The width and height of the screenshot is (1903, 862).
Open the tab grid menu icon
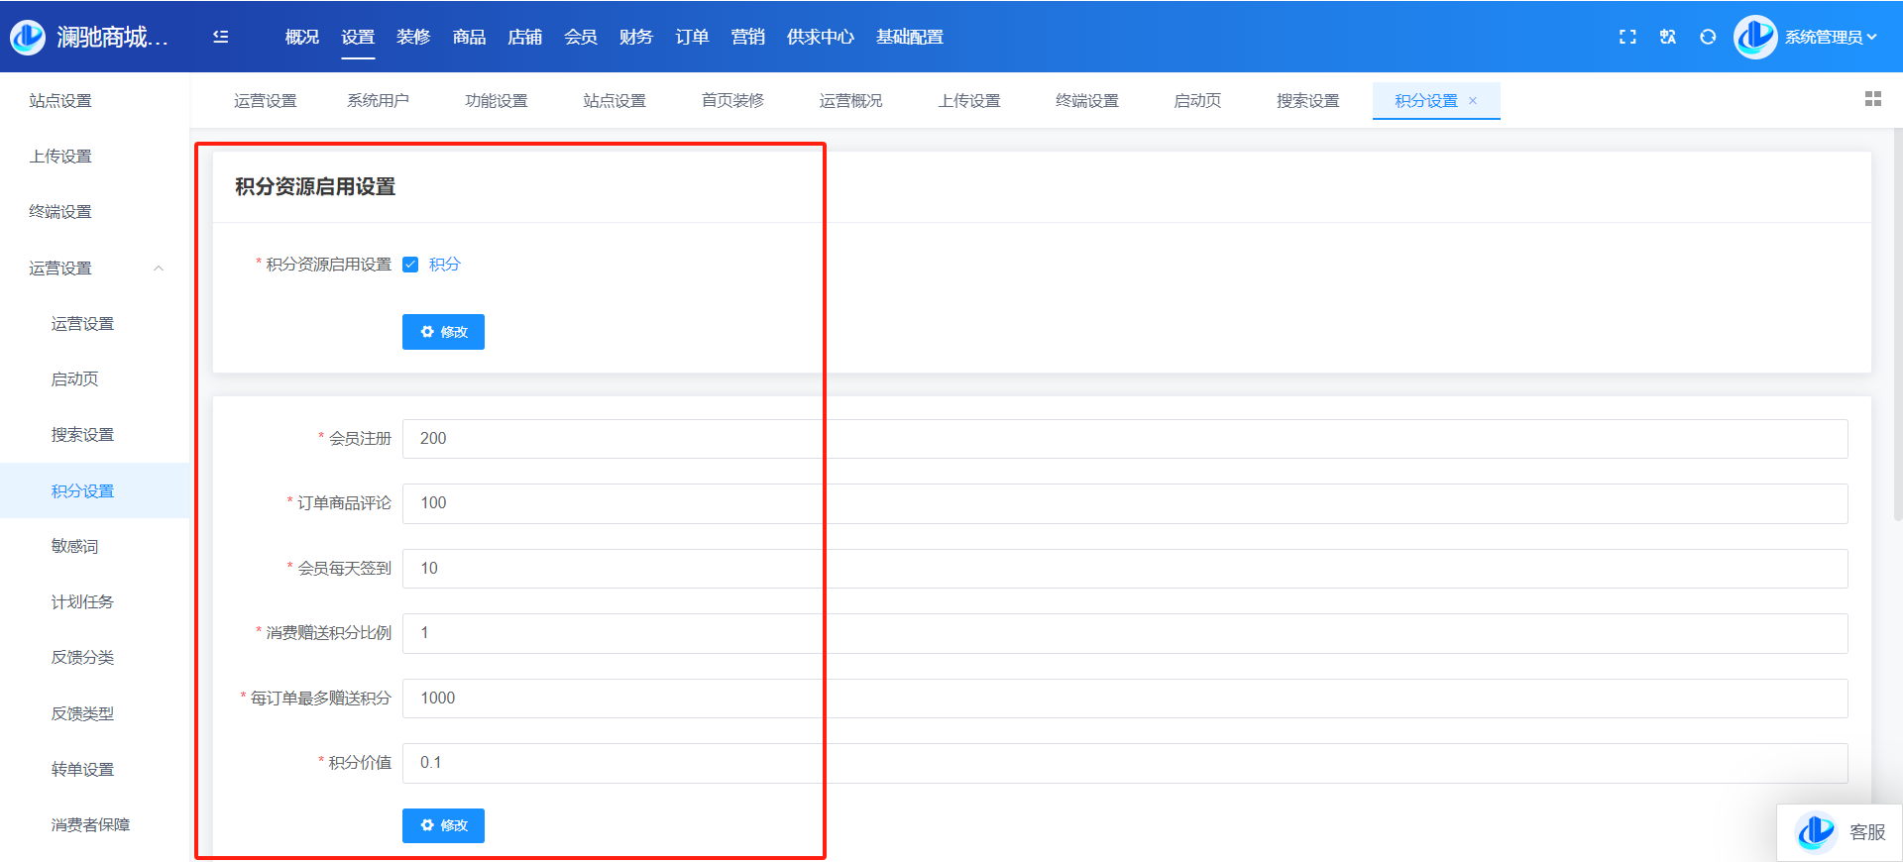[x=1872, y=99]
